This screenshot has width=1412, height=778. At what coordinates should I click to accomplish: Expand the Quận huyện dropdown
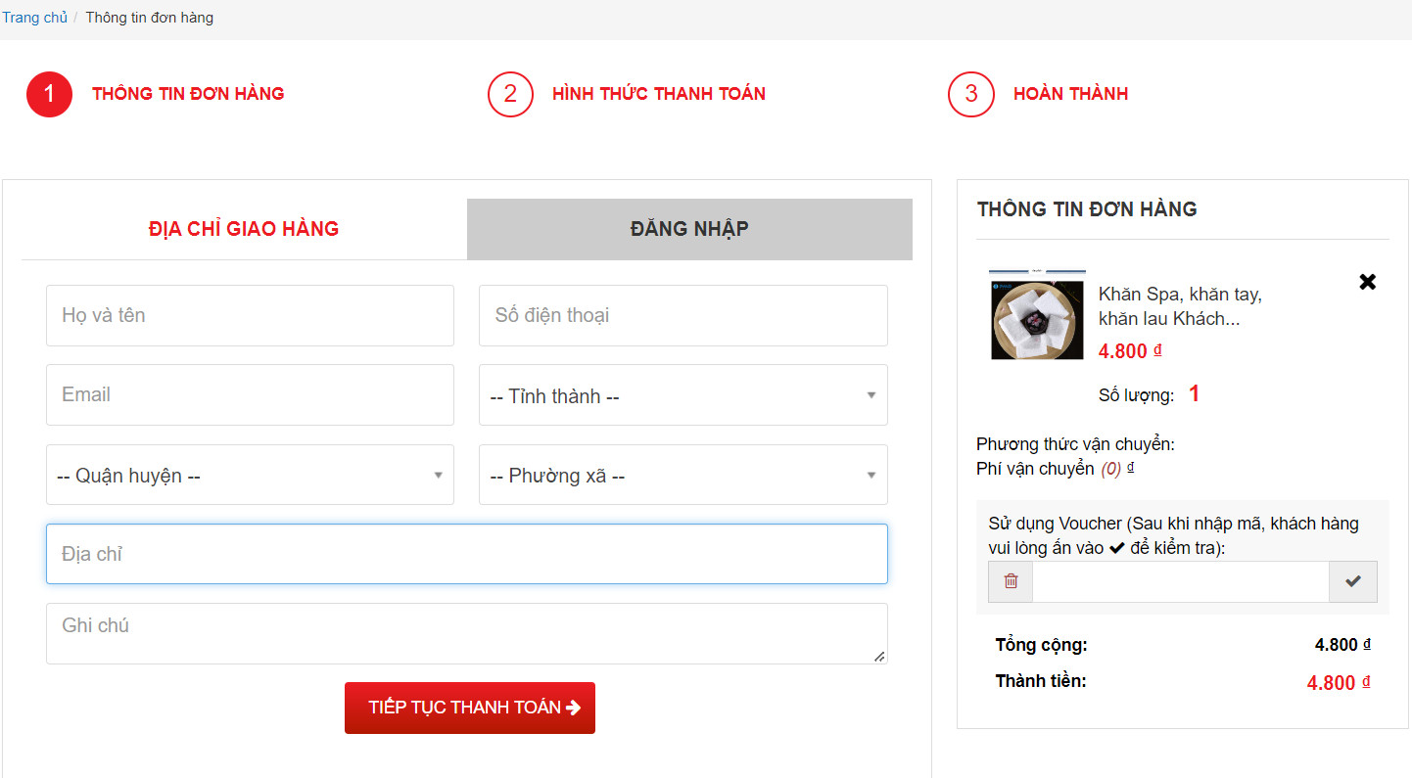point(250,476)
